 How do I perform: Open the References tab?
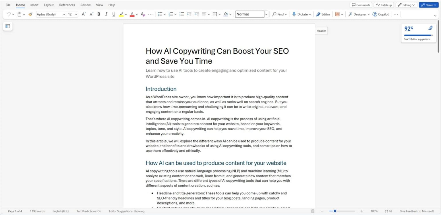tap(67, 5)
